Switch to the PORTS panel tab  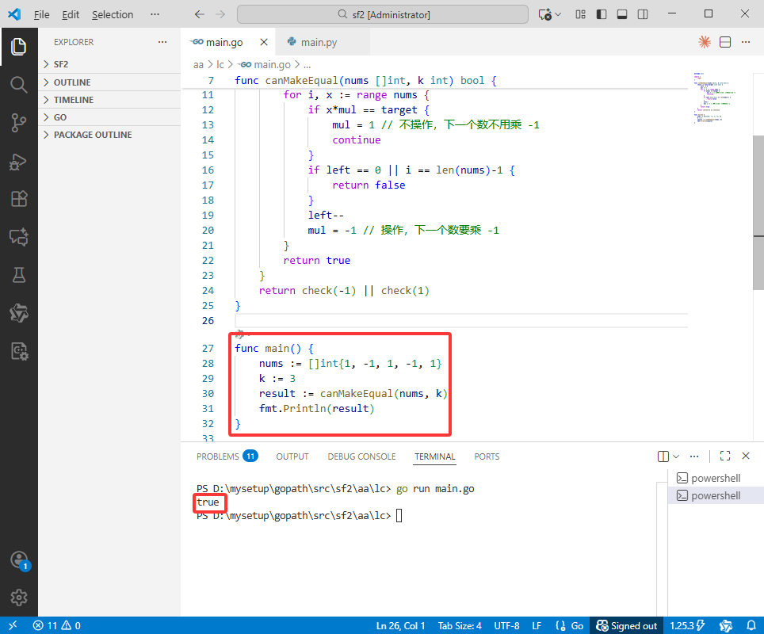487,456
